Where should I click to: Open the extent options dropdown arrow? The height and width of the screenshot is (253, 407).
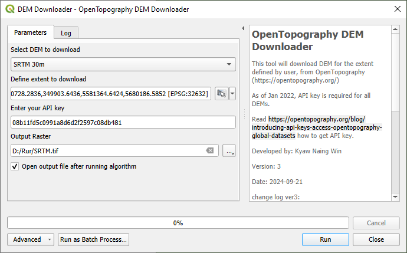tap(232, 93)
